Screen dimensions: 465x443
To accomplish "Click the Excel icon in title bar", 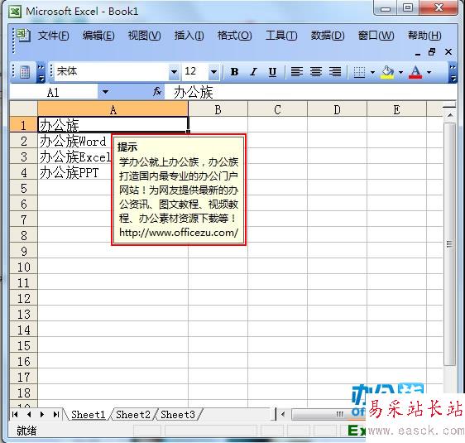I will coord(15,12).
